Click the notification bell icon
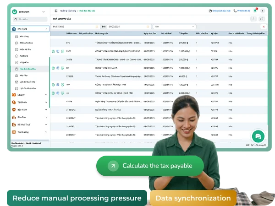The height and width of the screenshot is (206, 275). (x=255, y=11)
